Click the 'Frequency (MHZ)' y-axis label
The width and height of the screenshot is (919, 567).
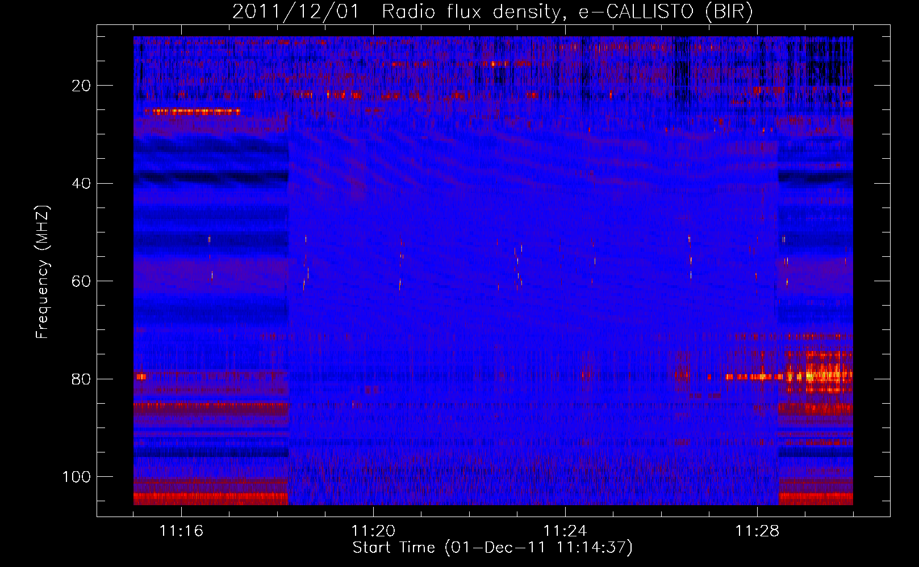pos(43,272)
